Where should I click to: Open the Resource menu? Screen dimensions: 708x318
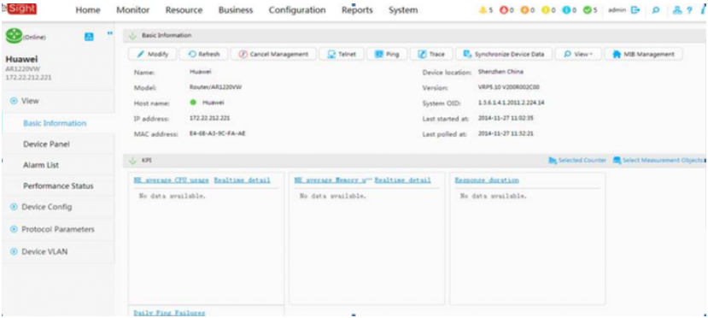tap(184, 10)
